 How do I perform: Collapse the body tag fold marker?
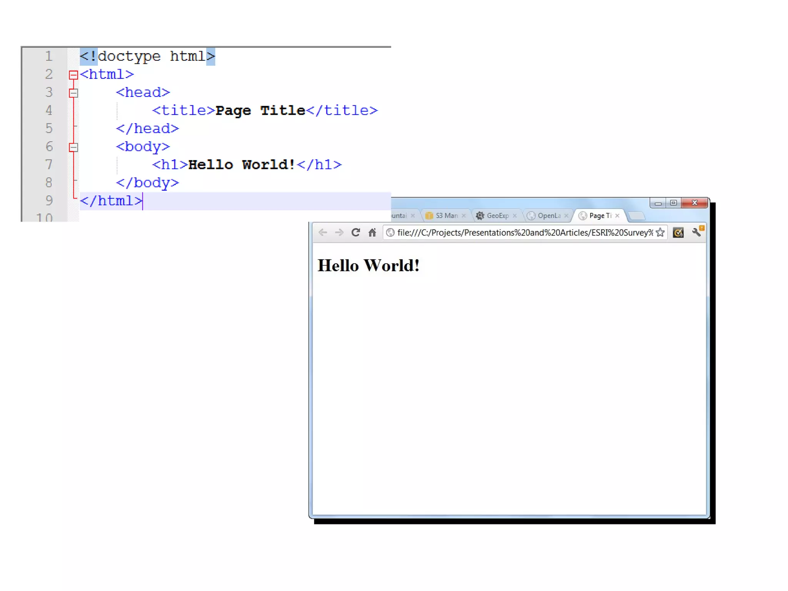click(x=73, y=147)
